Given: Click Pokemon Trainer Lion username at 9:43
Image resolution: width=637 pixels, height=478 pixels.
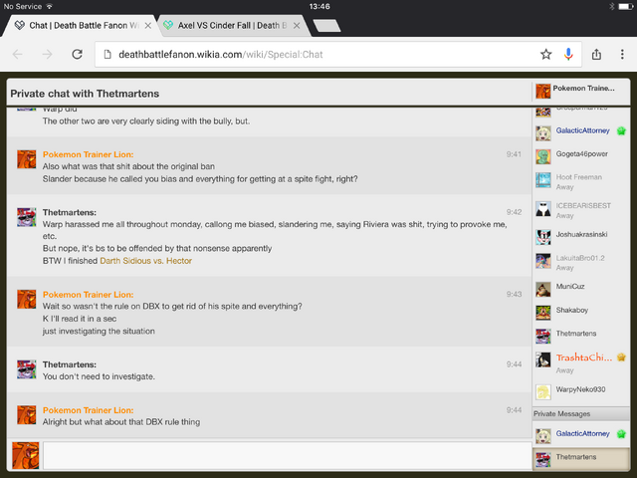Looking at the screenshot, I should (89, 295).
